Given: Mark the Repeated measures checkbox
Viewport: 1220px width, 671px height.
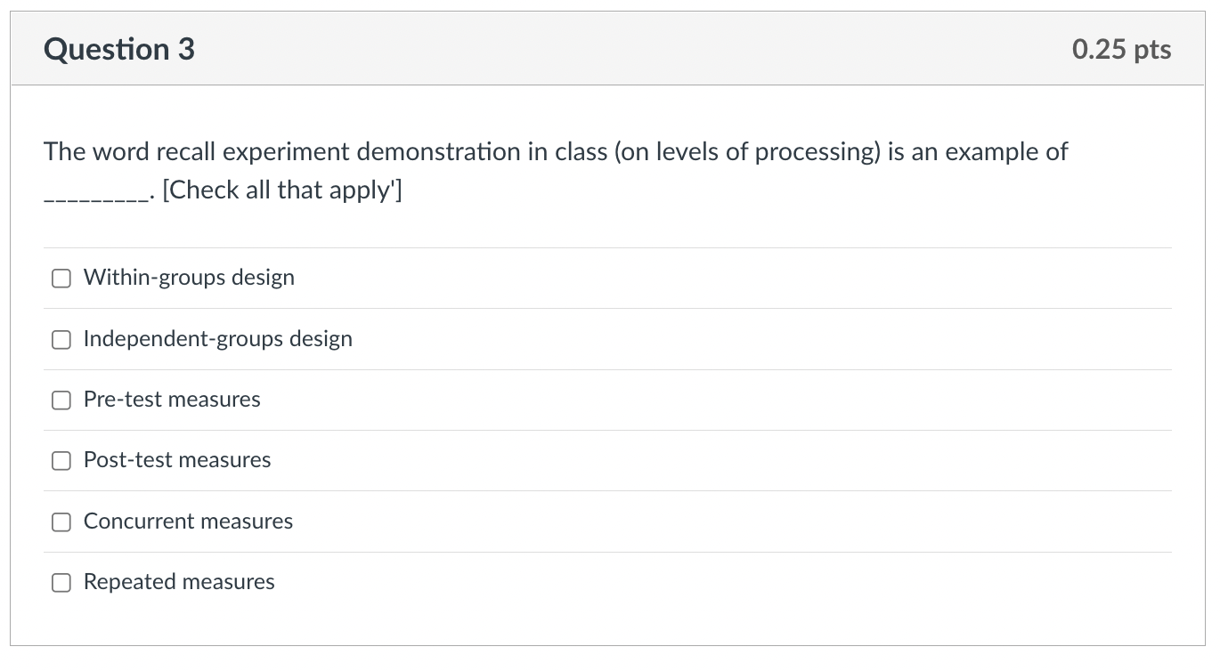Looking at the screenshot, I should click(61, 583).
